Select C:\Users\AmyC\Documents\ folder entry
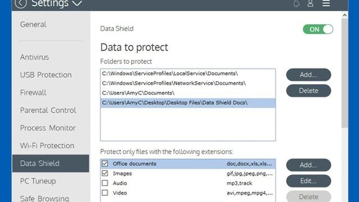Screen dimensions: 359x202 tap(188, 93)
